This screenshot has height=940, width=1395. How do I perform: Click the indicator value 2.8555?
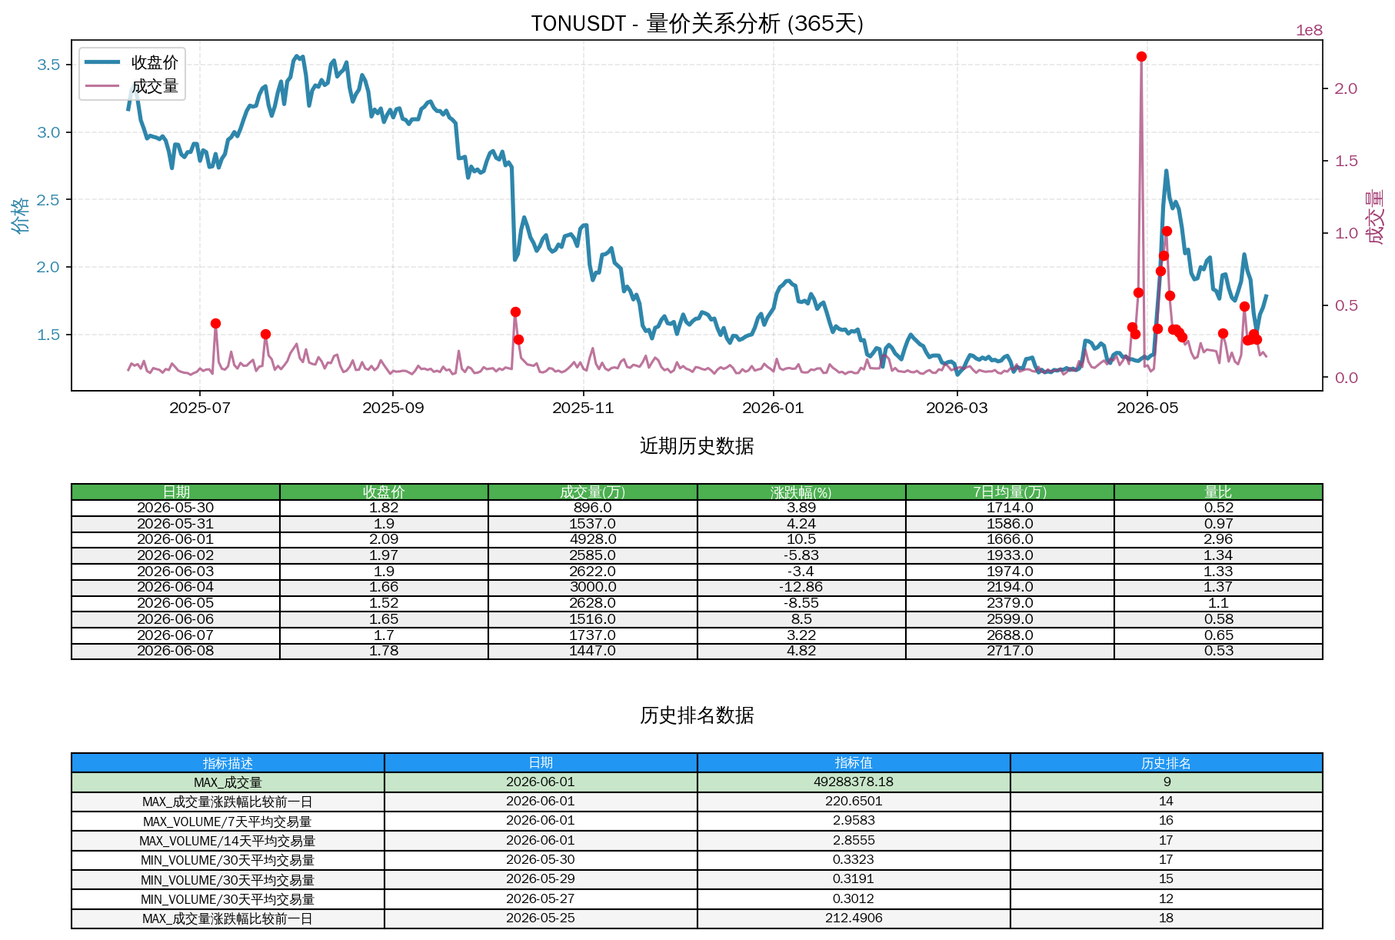point(854,841)
